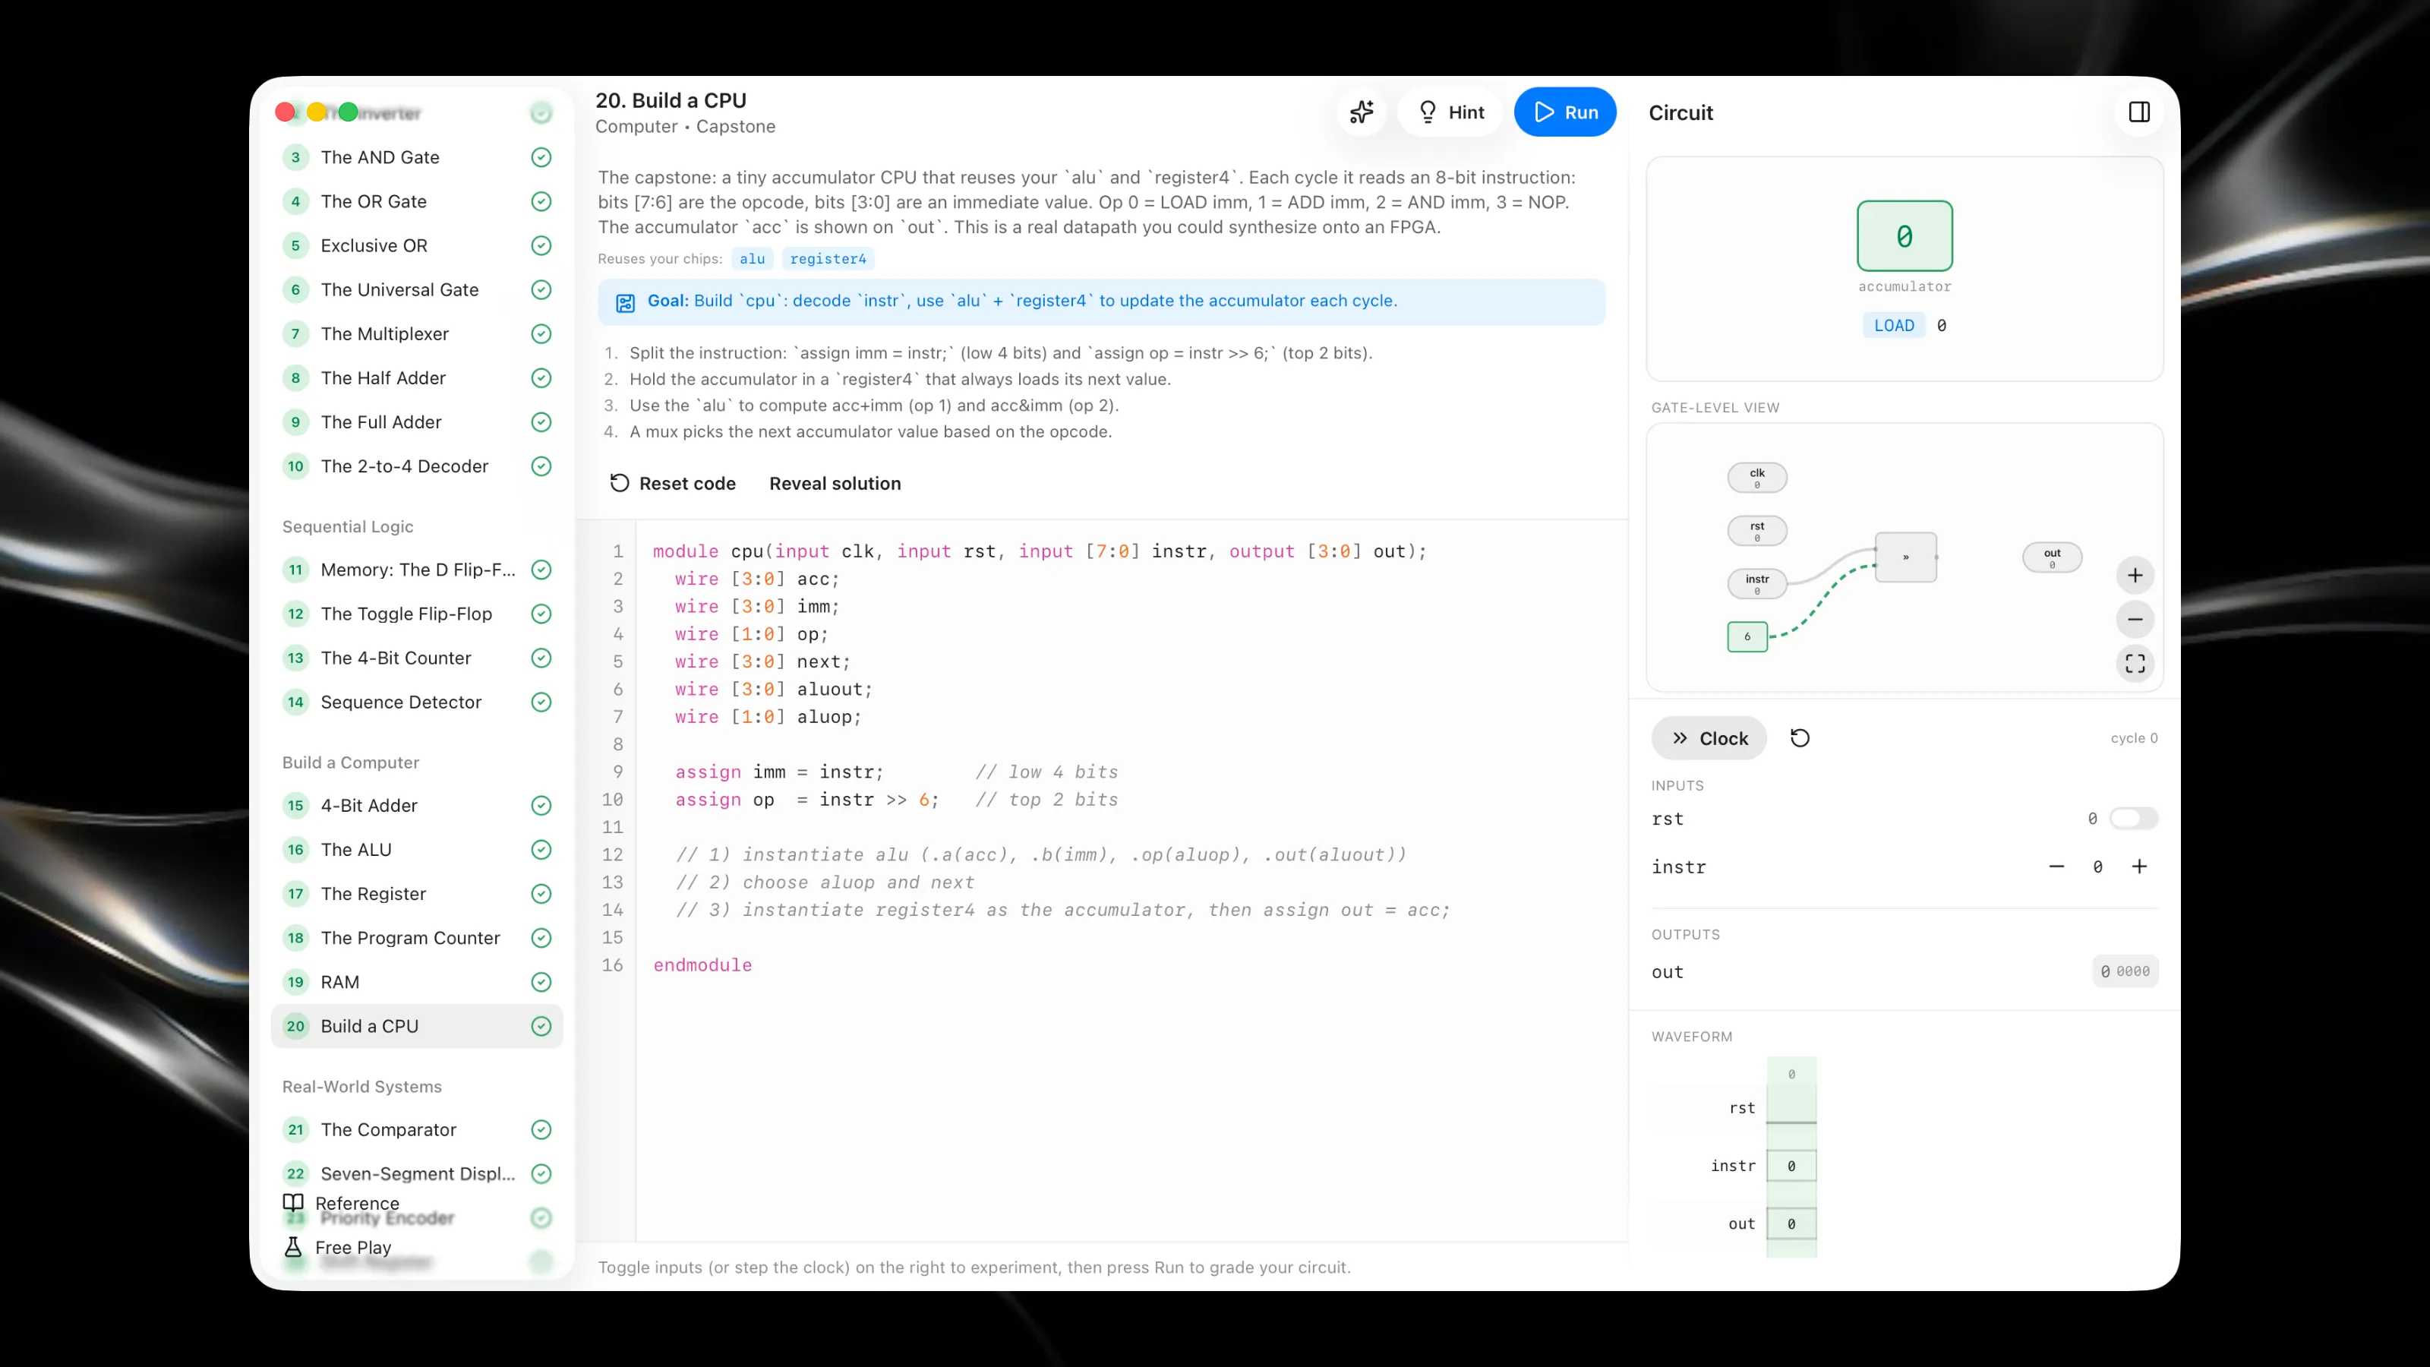Open lesson 22 Seven-Segment Display
The height and width of the screenshot is (1367, 2430).
(417, 1173)
